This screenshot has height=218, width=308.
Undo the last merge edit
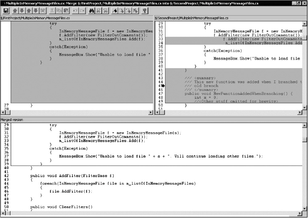[75, 11]
